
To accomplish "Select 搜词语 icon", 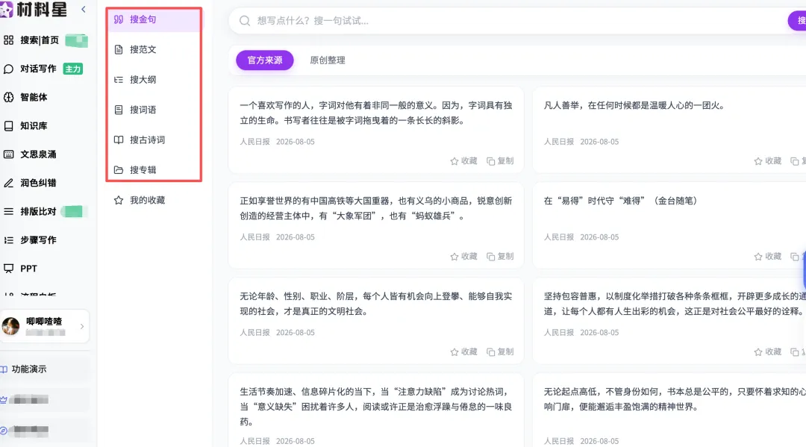I will tap(119, 110).
